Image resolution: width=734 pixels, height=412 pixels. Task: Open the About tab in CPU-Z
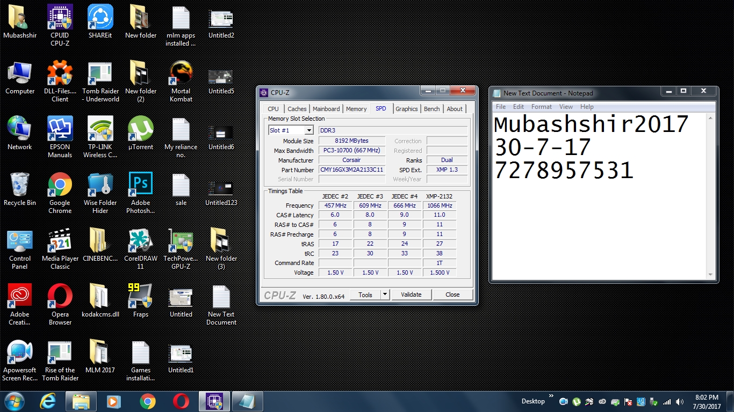point(455,109)
